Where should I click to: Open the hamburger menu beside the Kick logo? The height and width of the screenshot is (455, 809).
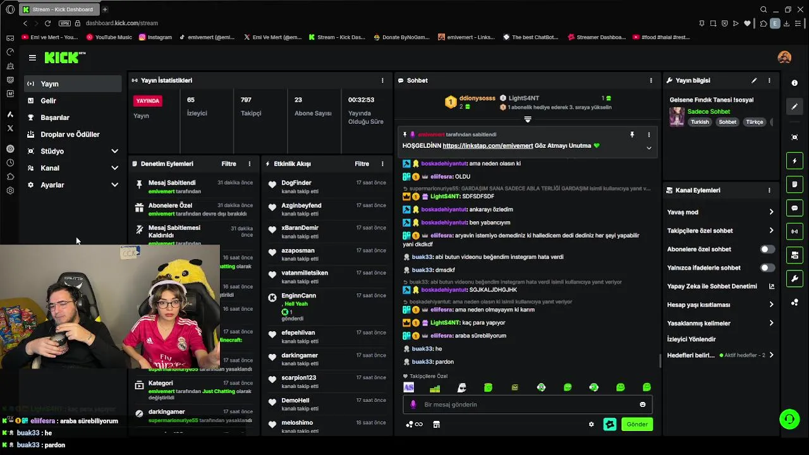[x=32, y=58]
